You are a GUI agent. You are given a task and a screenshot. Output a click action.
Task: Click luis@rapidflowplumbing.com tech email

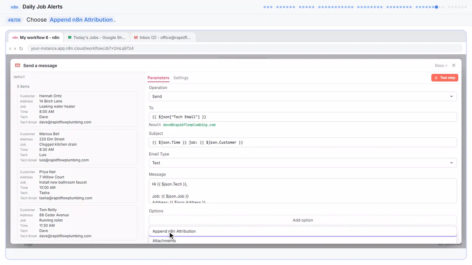[x=64, y=160]
